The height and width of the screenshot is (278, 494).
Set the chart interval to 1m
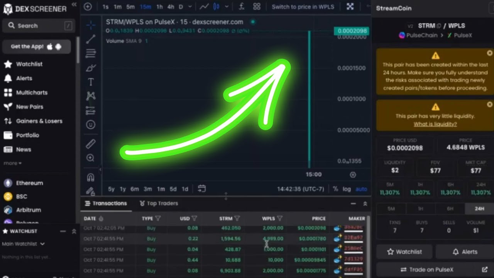[118, 7]
